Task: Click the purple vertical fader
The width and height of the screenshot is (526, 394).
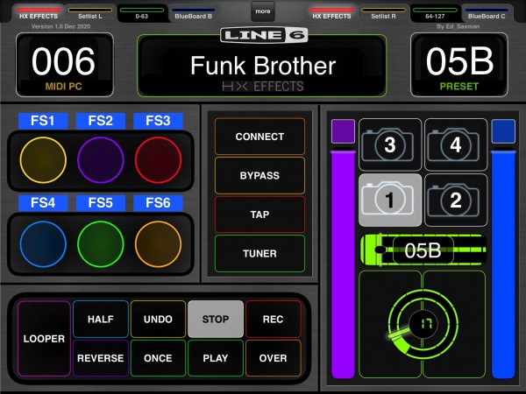Action: [x=343, y=264]
